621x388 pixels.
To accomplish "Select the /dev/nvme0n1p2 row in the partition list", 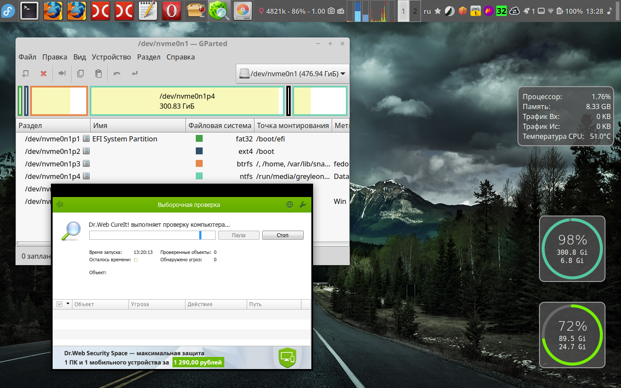I will point(53,151).
